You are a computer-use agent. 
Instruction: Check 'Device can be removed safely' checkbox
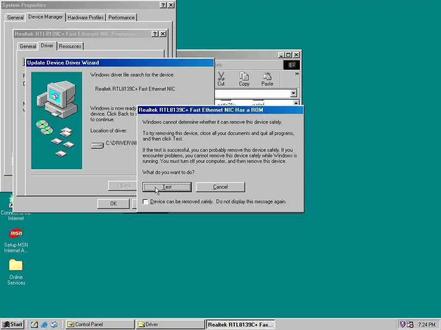click(x=146, y=202)
